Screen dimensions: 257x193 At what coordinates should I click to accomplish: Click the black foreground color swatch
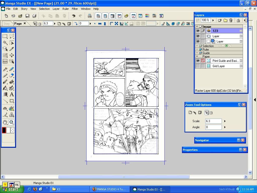(x=4, y=130)
